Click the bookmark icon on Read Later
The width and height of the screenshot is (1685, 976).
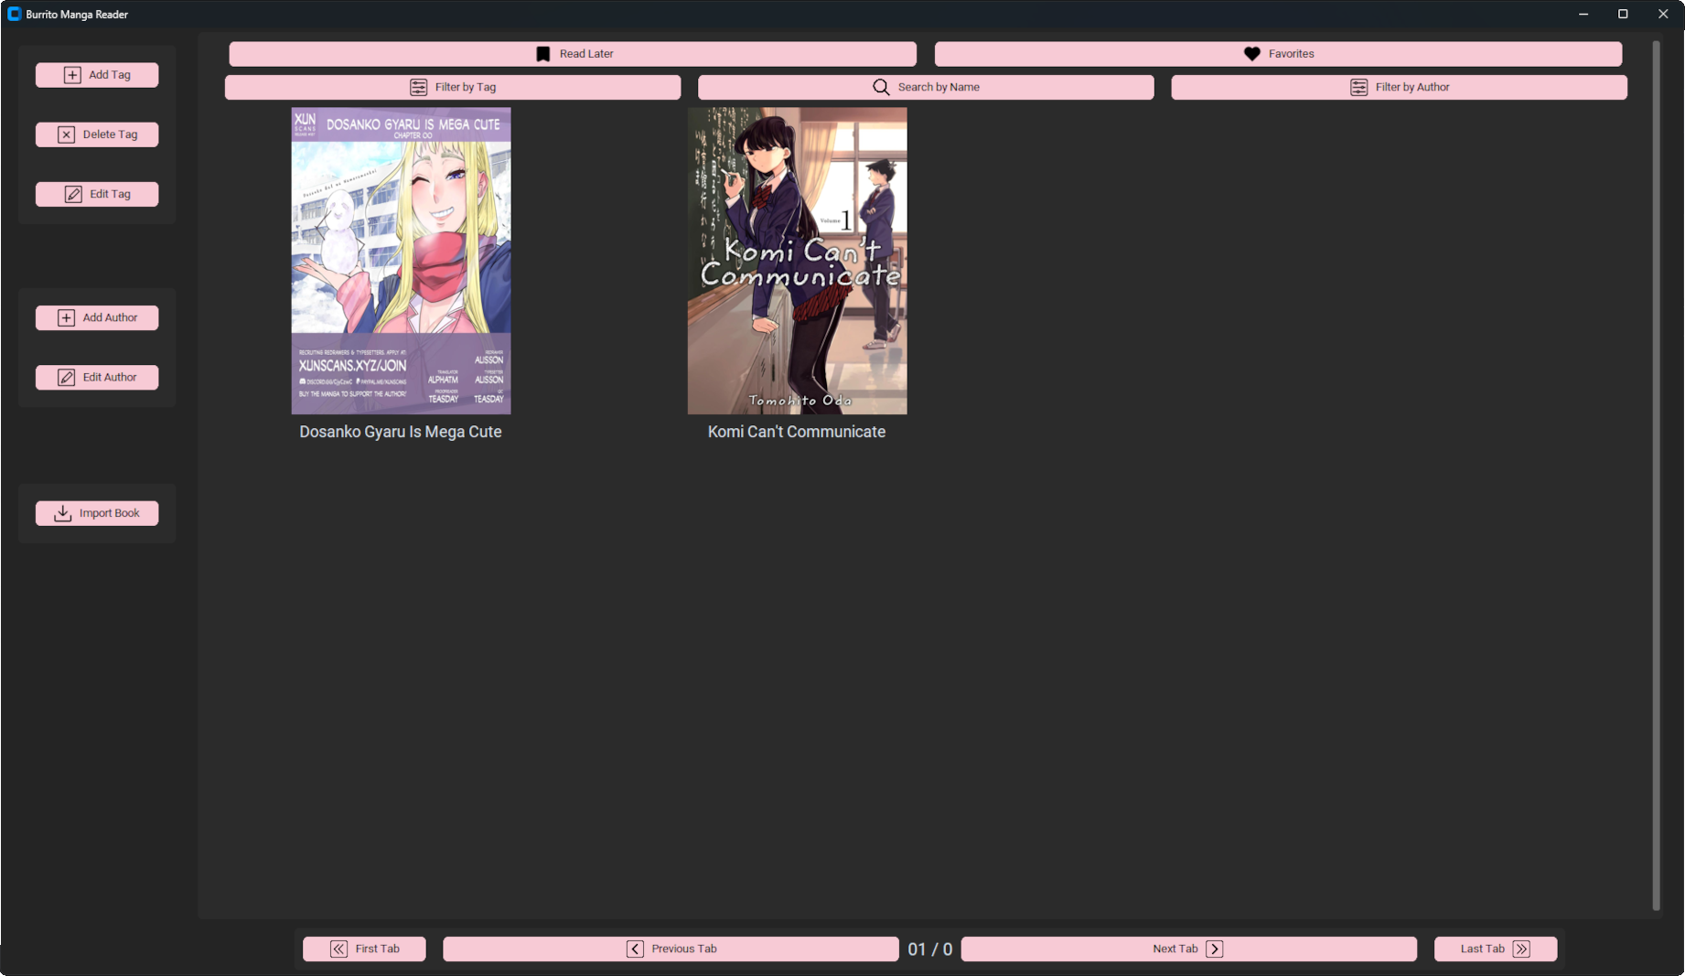point(542,53)
